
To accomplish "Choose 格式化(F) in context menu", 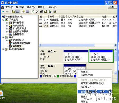I will (94, 87).
